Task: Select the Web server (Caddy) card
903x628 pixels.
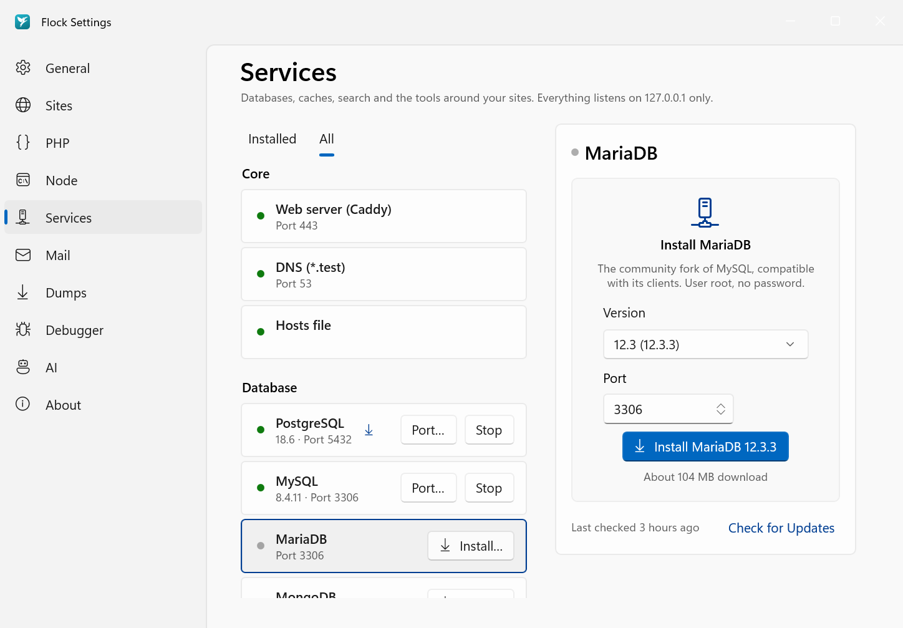Action: click(x=384, y=216)
